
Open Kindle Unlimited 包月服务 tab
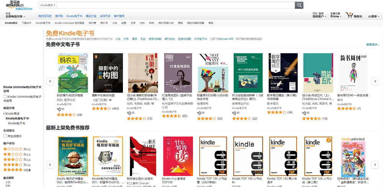tap(69, 23)
